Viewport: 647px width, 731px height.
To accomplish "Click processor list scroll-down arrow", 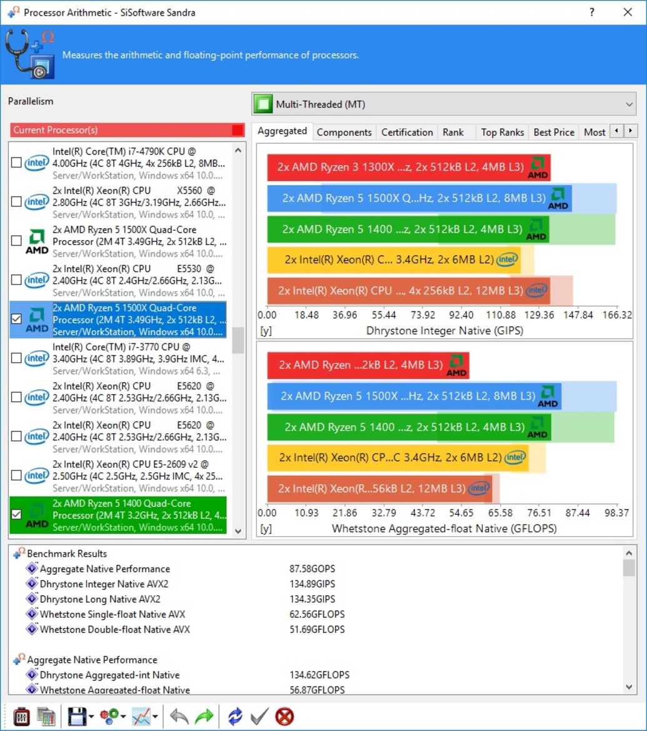I will [x=238, y=531].
